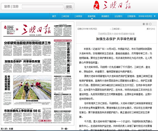The width and height of the screenshot is (158, 131).
Task: Click the 登录 login link
Action: pyautogui.click(x=7, y=7)
